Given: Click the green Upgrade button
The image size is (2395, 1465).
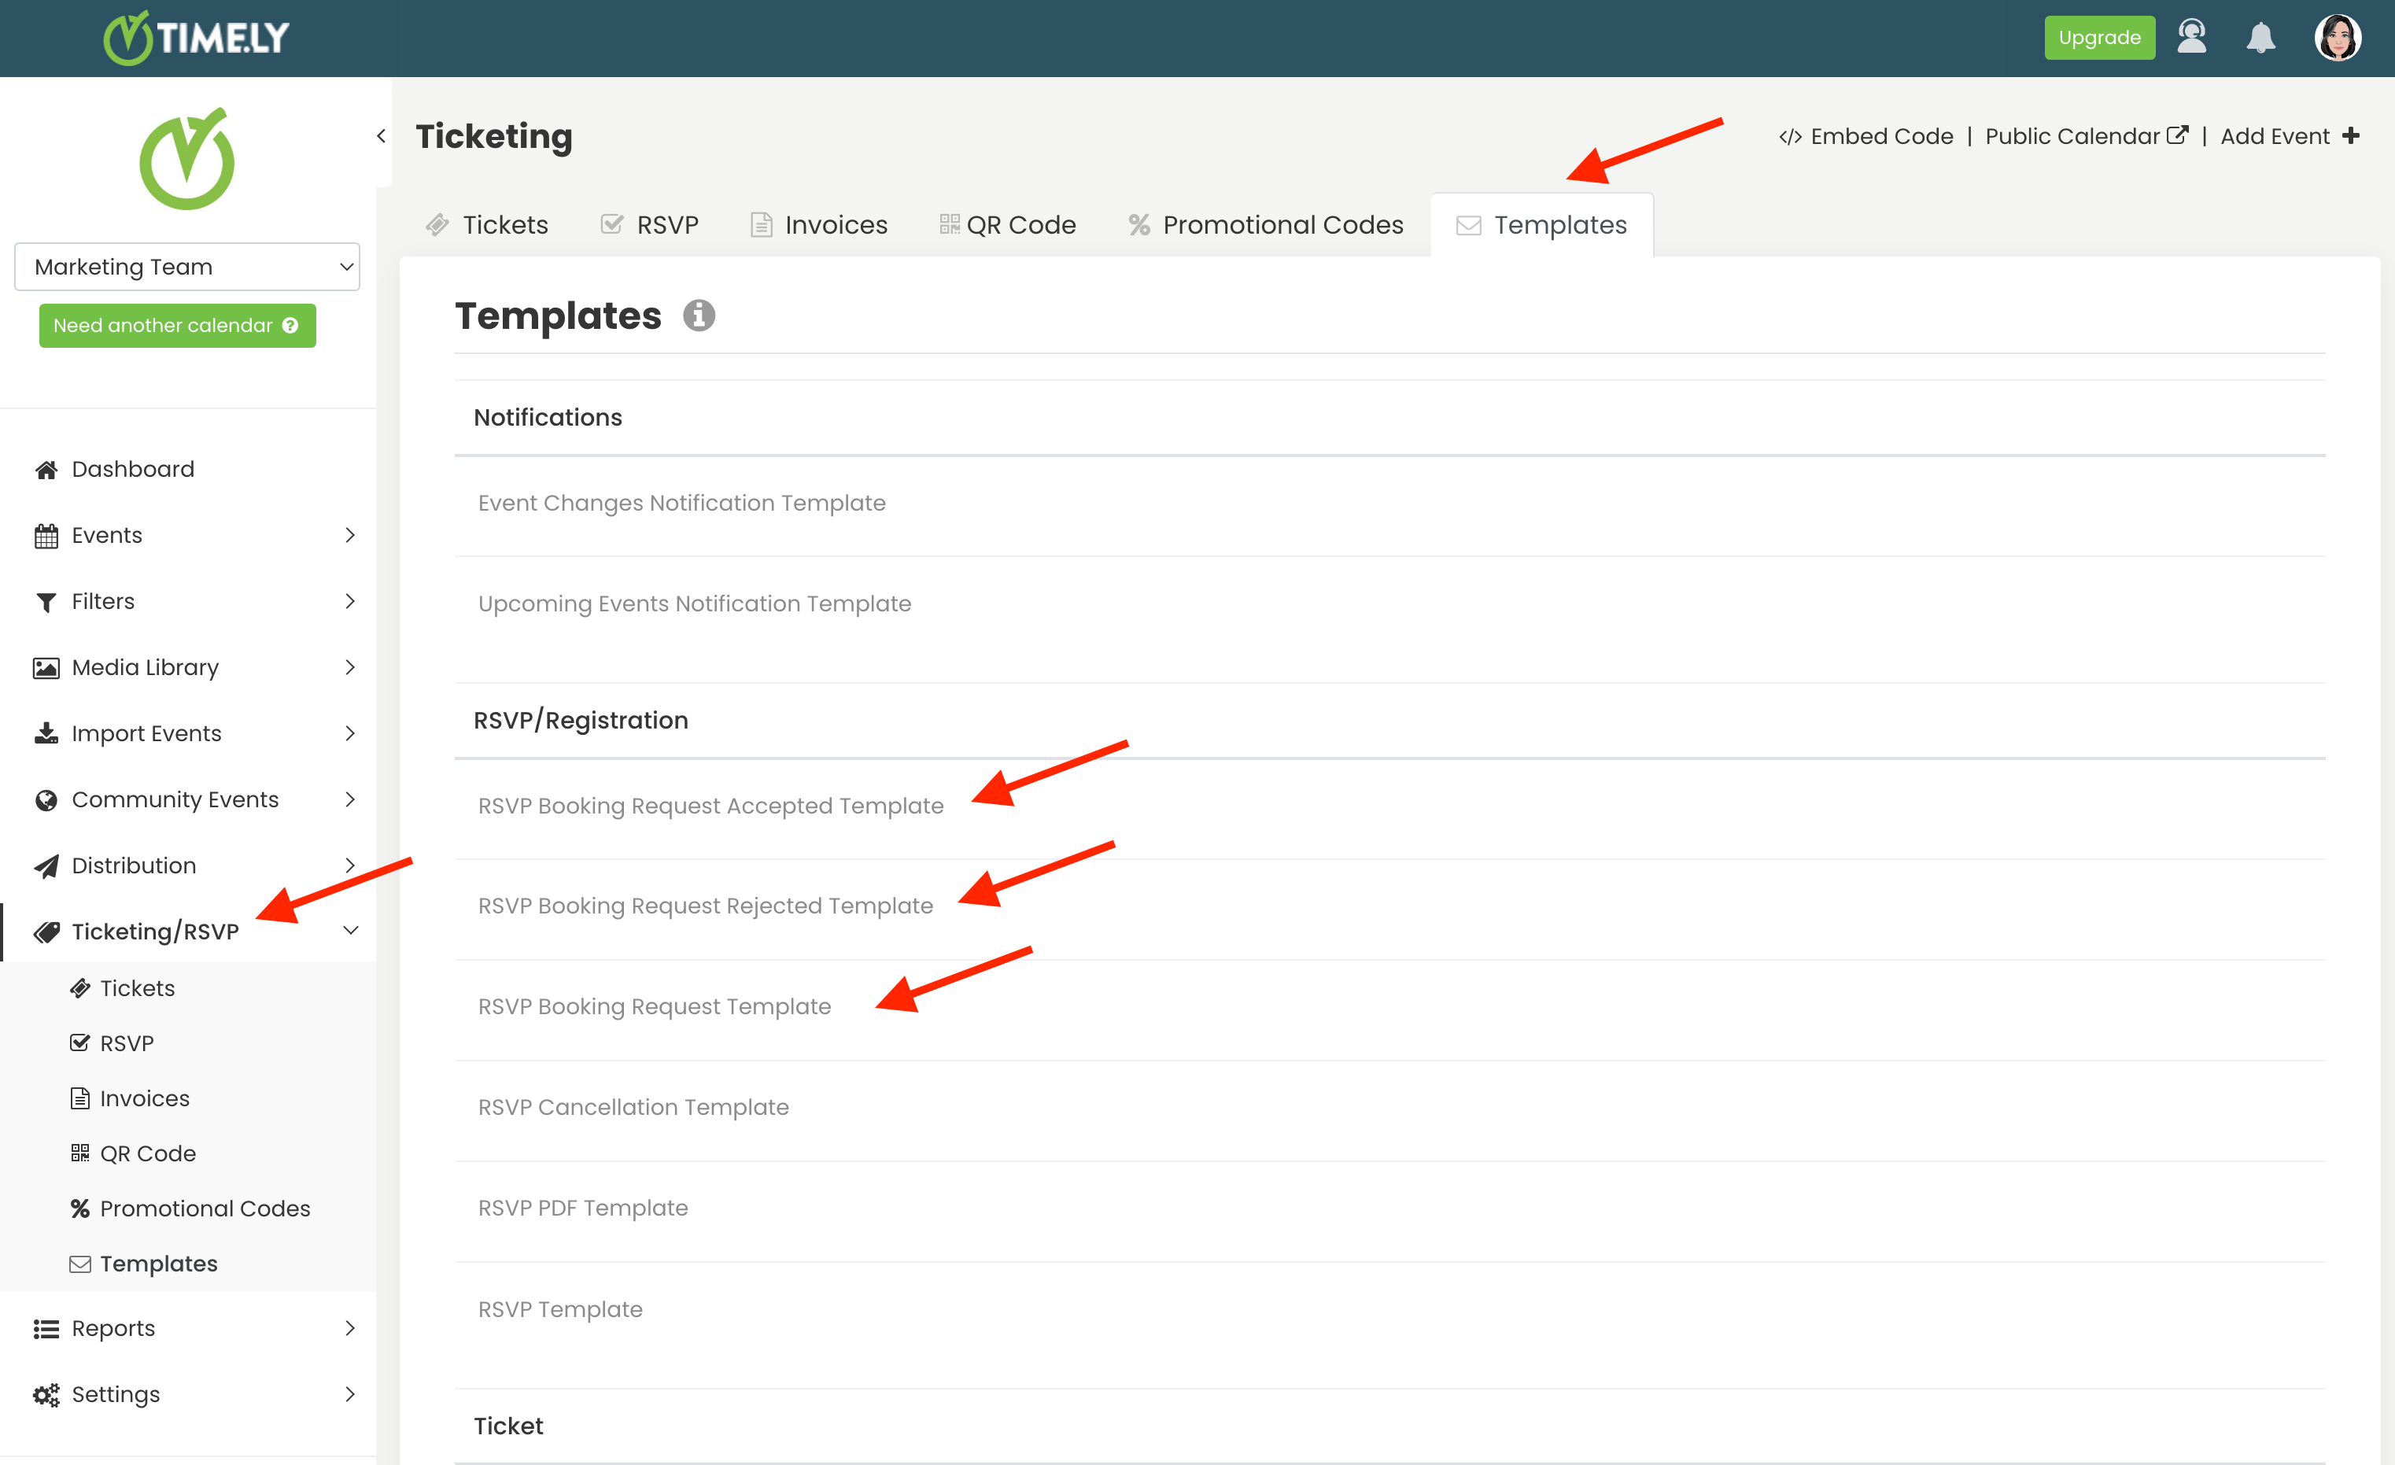Looking at the screenshot, I should point(2098,38).
